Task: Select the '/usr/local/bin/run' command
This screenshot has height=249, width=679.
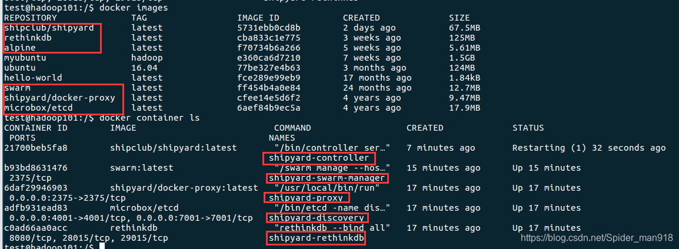Action: click(x=327, y=188)
